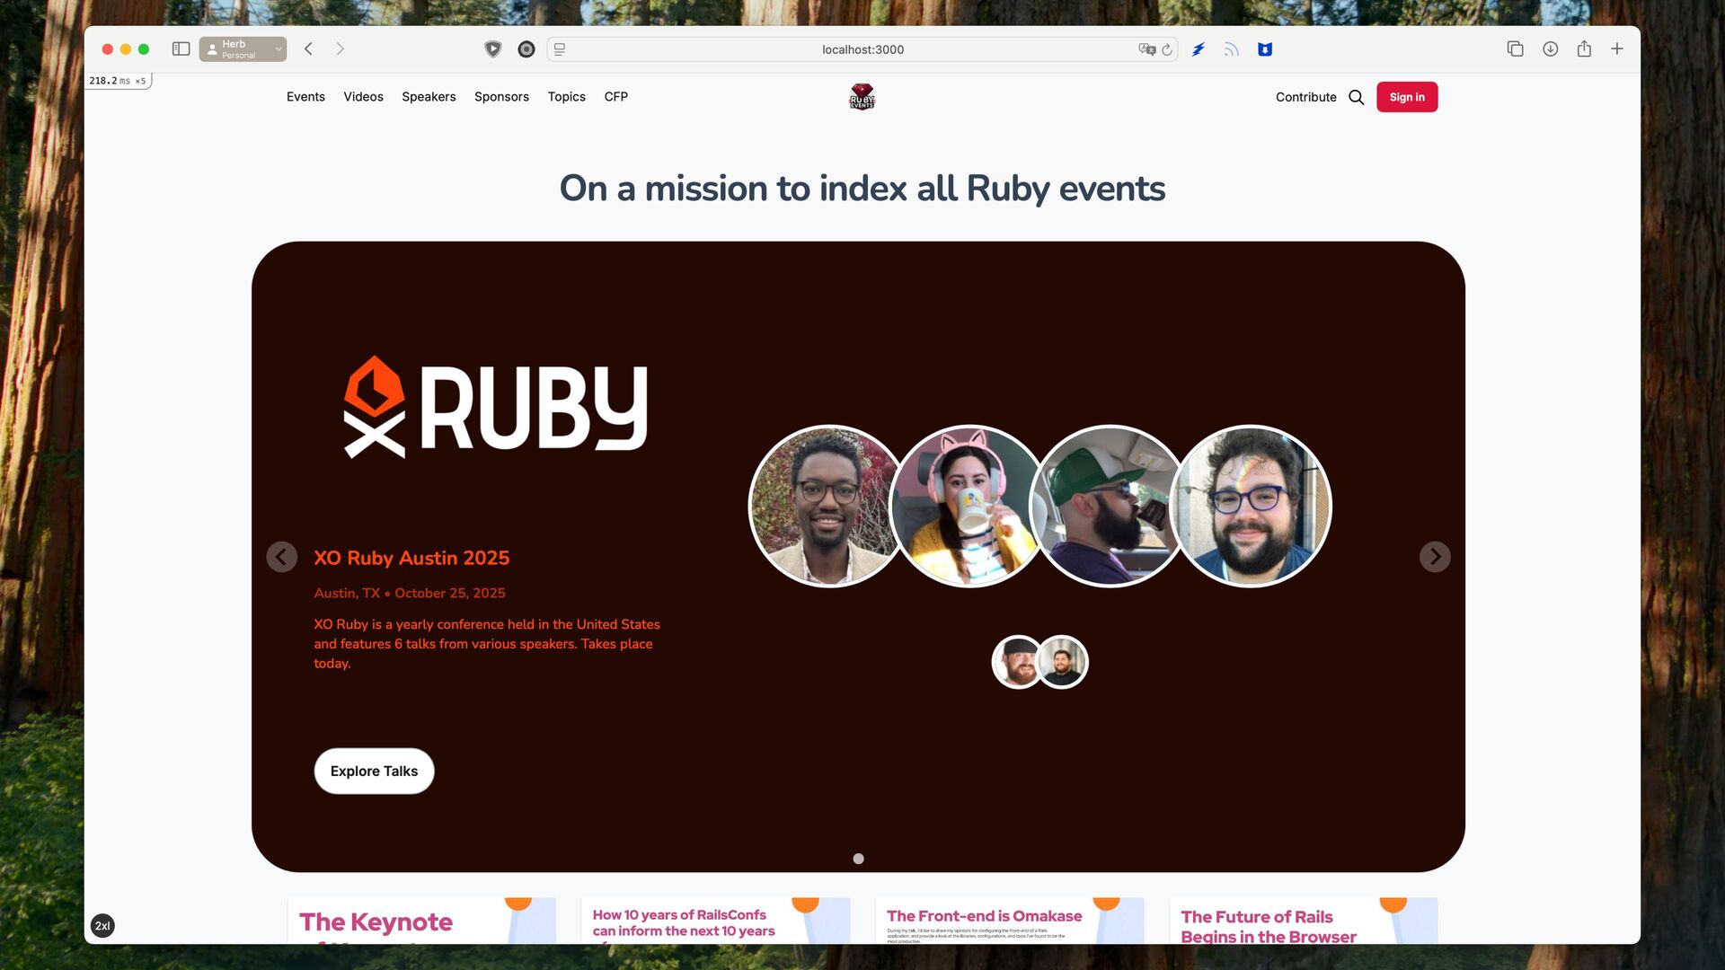
Task: Click the magnifying glass search icon
Action: click(x=1356, y=97)
